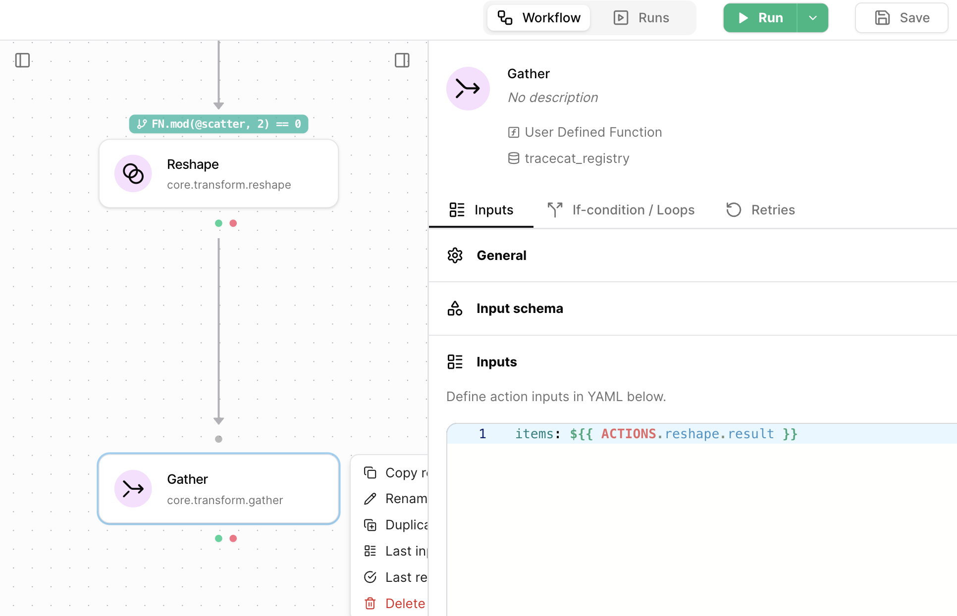Click the core.transform.reshape subtitle
This screenshot has height=616, width=957.
pos(229,185)
